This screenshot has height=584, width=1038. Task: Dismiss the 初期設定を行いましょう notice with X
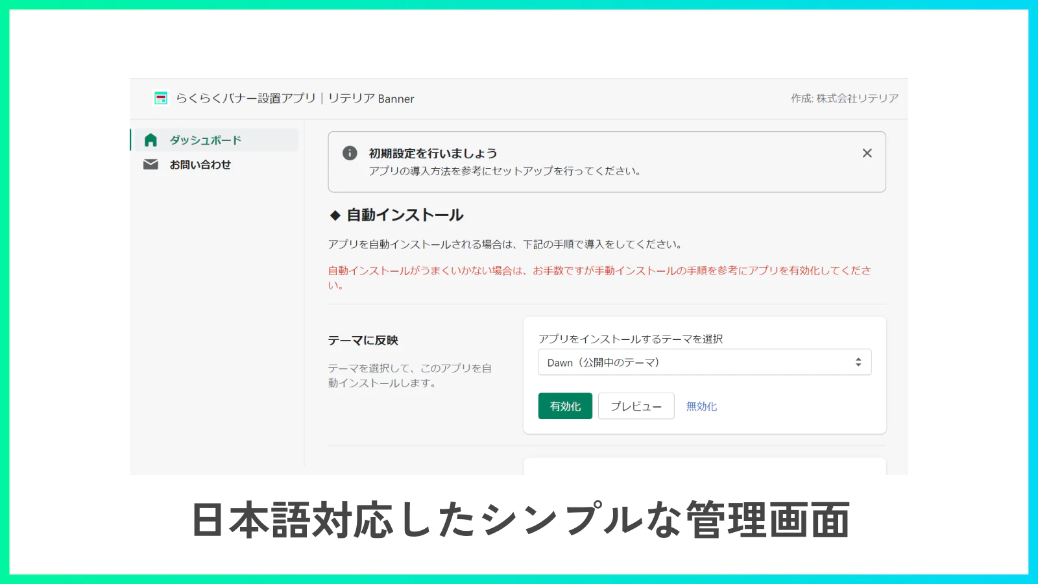[x=867, y=153]
